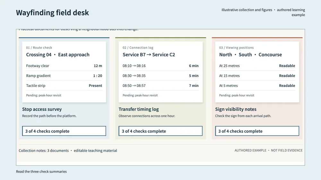The image size is (321, 180).
Task: Click Pending peak-hour revisit in Connection log card
Action: click(140, 95)
